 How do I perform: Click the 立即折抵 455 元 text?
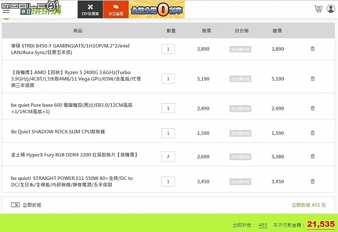point(309,205)
